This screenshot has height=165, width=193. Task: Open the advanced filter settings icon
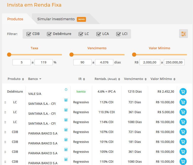point(183,34)
